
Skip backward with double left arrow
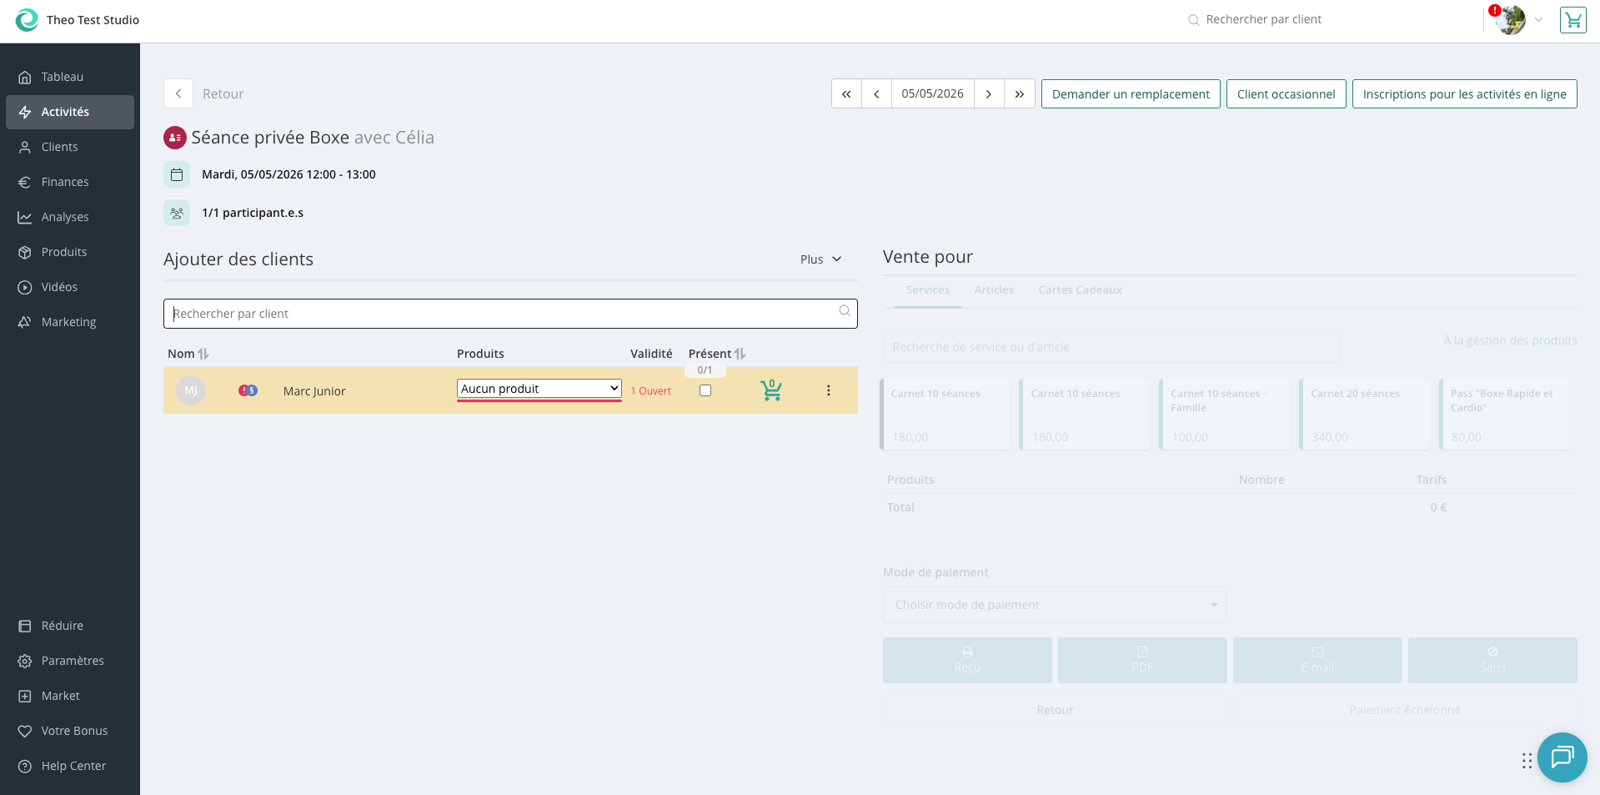pos(846,94)
